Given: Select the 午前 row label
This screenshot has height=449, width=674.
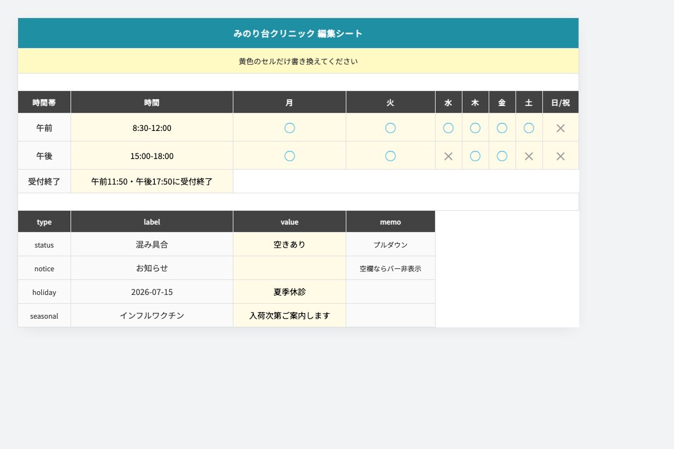Looking at the screenshot, I should pyautogui.click(x=44, y=128).
